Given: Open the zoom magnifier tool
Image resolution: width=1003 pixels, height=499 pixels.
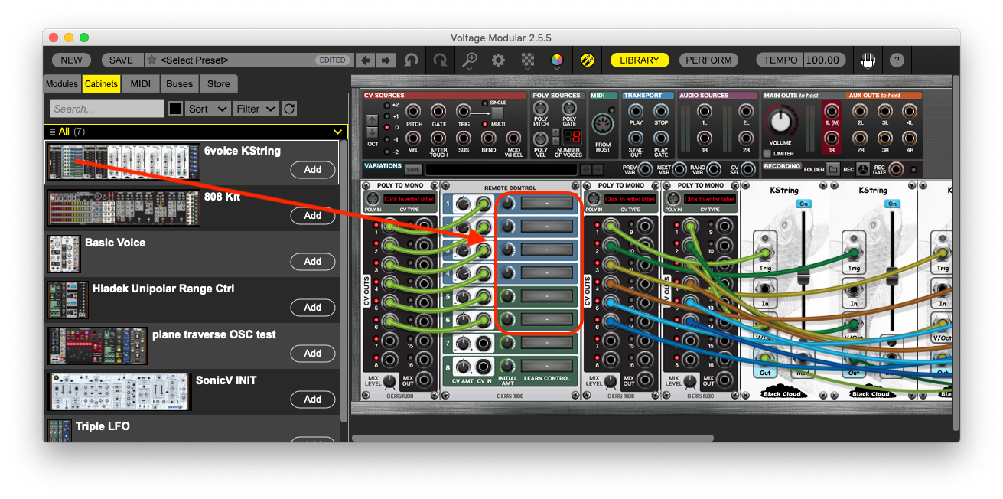Looking at the screenshot, I should [470, 60].
